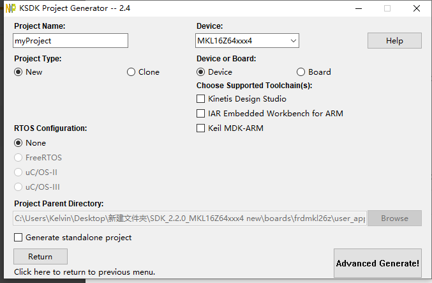Select the Clone project type option
This screenshot has height=283, width=432.
(131, 72)
